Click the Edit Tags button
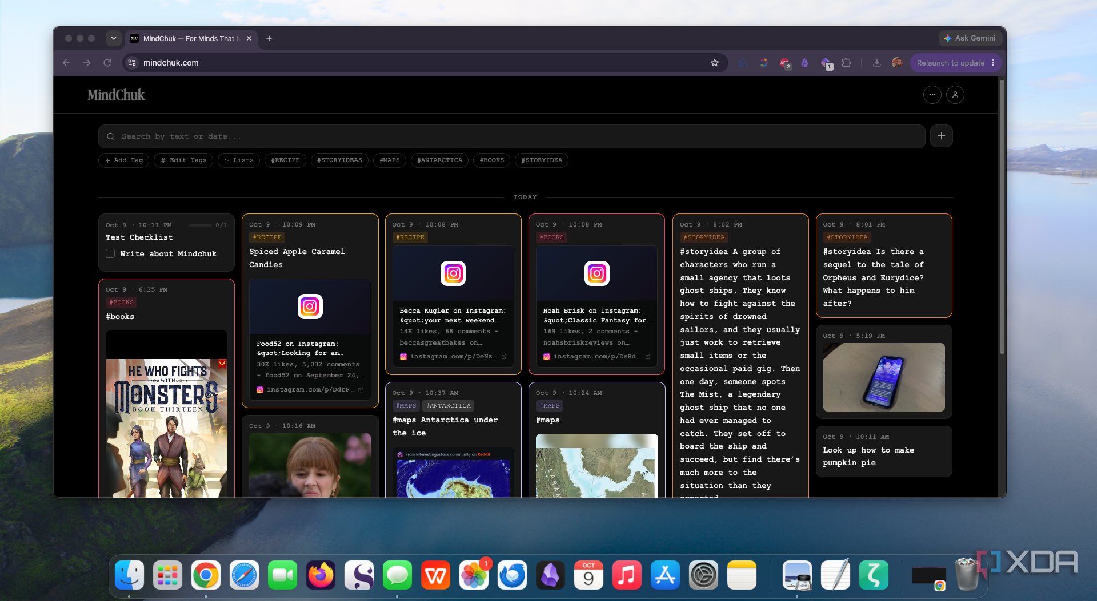 click(x=183, y=160)
